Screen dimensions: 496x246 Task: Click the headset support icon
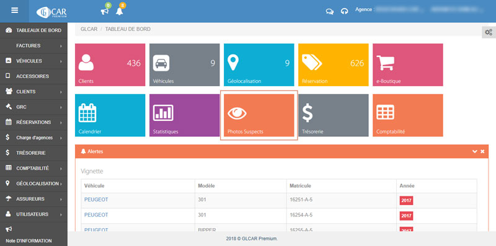pyautogui.click(x=345, y=11)
